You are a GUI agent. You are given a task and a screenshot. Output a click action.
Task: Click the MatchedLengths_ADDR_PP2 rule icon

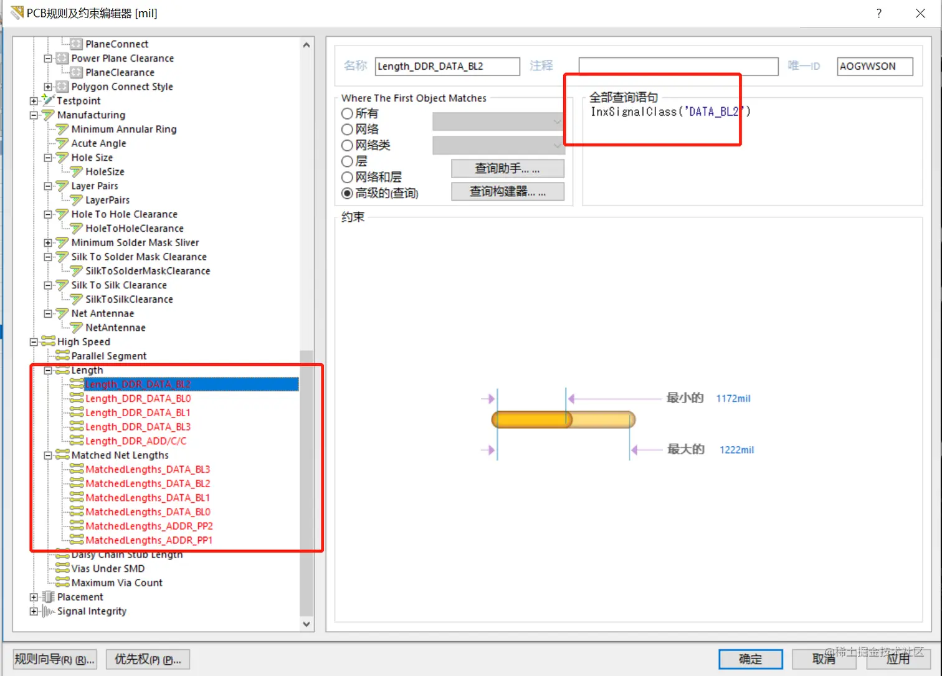click(x=77, y=526)
